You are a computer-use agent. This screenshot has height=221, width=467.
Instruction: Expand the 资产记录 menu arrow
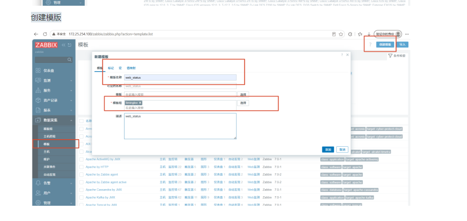pyautogui.click(x=71, y=100)
